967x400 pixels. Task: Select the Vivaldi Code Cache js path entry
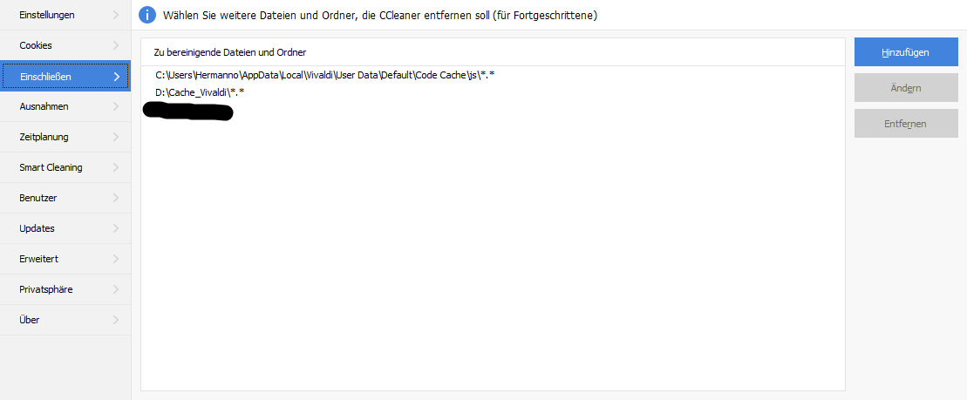point(325,75)
